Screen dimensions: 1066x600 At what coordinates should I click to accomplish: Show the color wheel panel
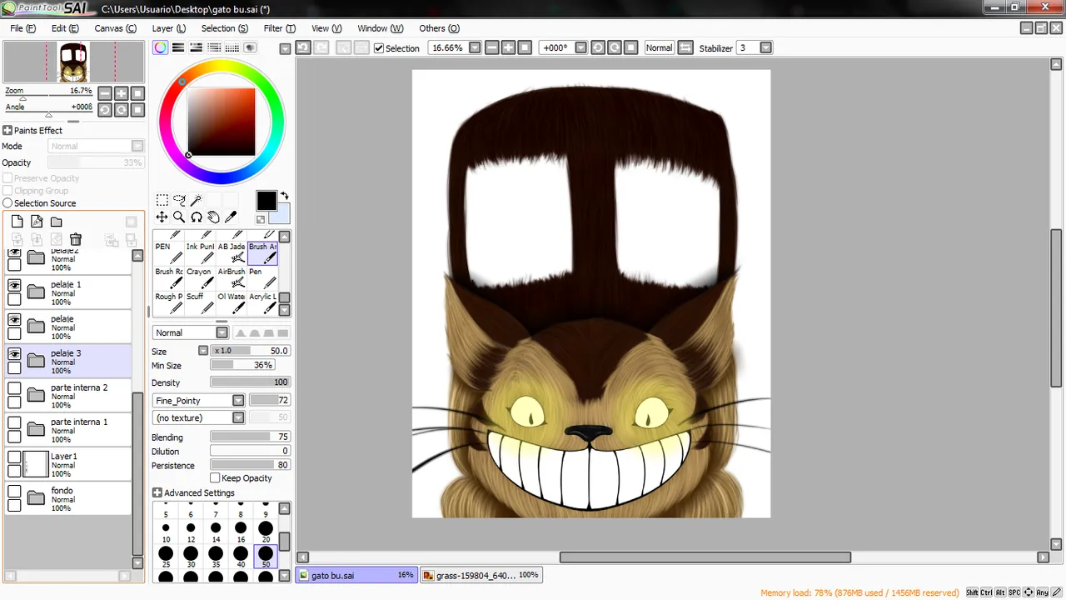click(x=160, y=47)
